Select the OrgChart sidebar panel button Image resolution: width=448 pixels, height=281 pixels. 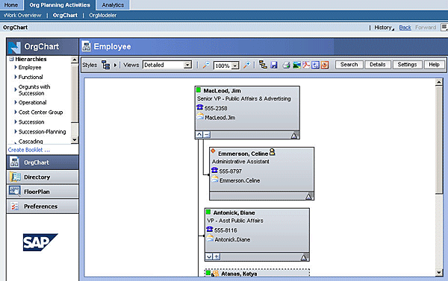(43, 162)
